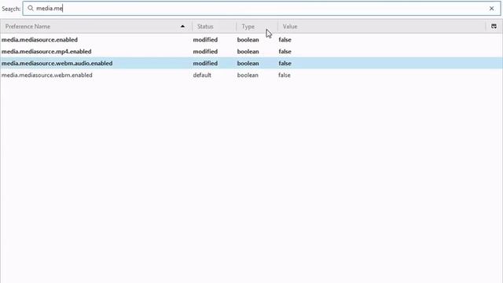Click false value of media.mediasource.enabled
503x283 pixels.
[x=285, y=40]
